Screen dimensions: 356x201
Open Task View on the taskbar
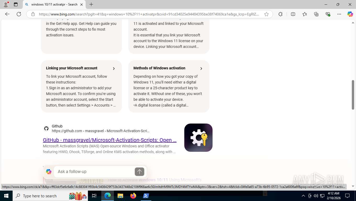tap(94, 196)
